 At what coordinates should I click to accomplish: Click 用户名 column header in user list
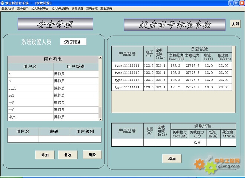pos(31,67)
